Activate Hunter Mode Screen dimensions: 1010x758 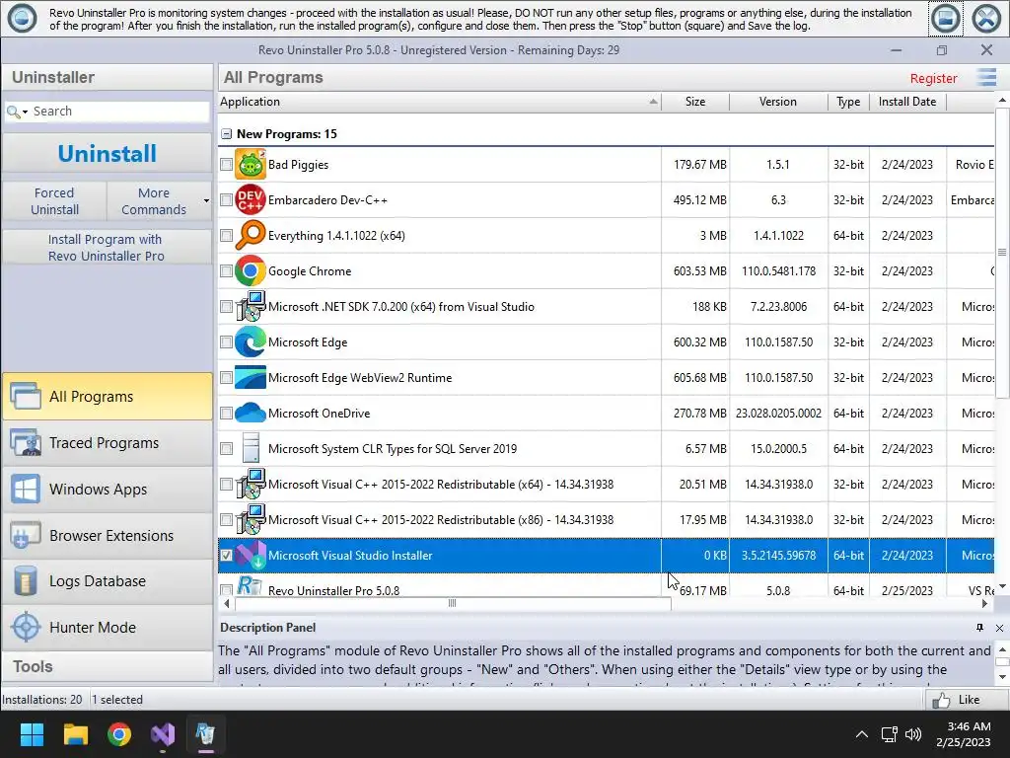coord(108,627)
